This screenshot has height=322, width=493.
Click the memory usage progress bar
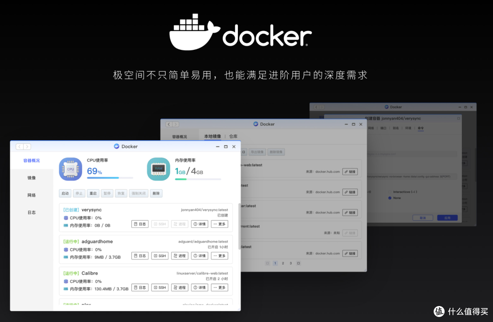[198, 179]
